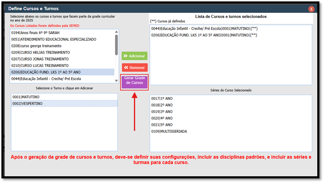Click the red Remover button

click(x=134, y=67)
